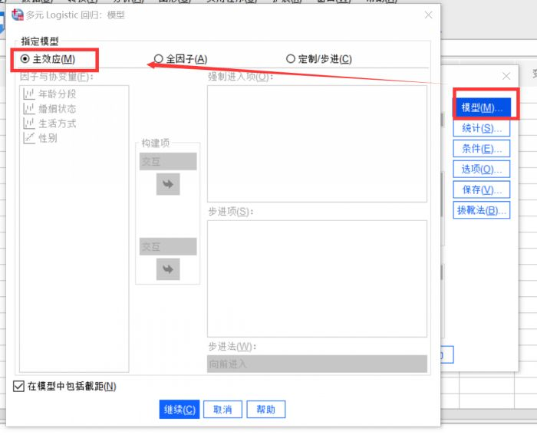
Task: Click upper arrow to move into 强制进入项
Action: click(x=168, y=184)
